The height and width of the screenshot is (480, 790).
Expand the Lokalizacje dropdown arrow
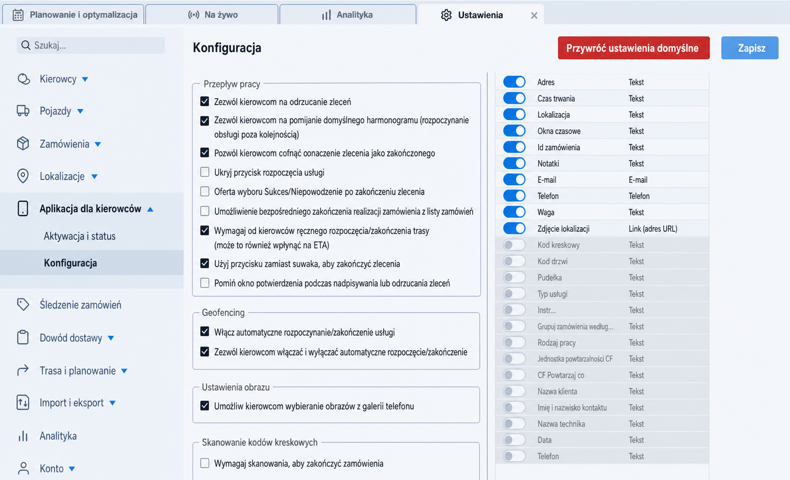[x=94, y=177]
